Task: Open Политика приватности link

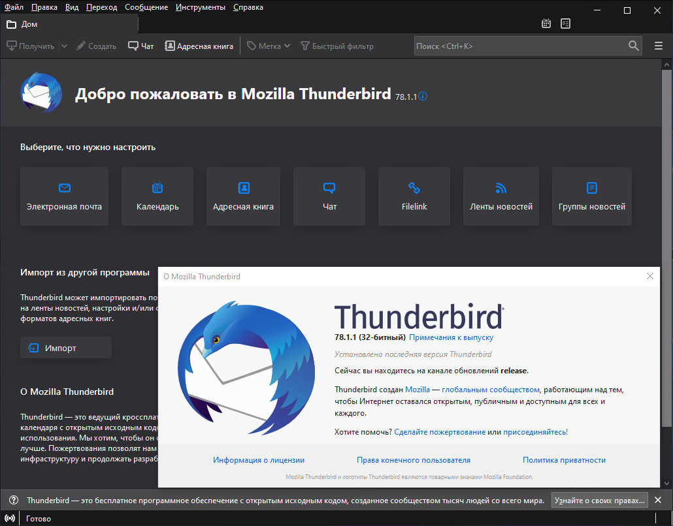Action: coord(564,460)
